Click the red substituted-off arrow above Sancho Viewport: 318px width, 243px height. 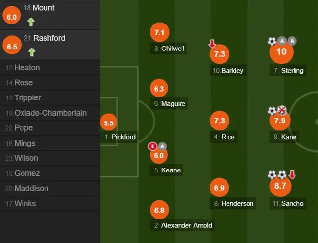pyautogui.click(x=292, y=174)
